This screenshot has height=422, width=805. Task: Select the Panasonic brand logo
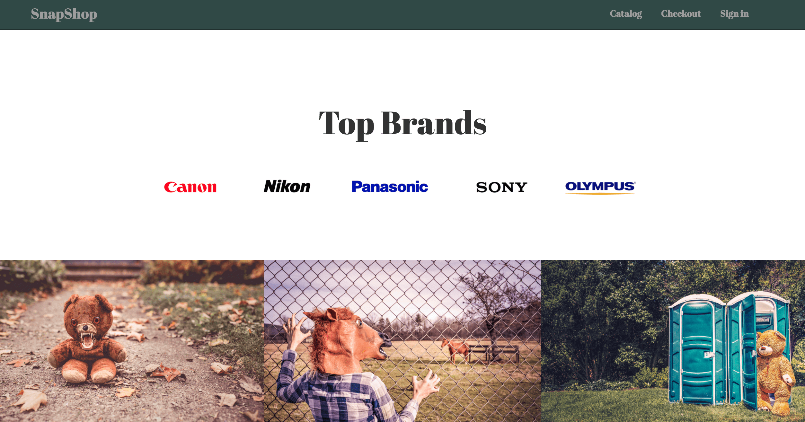point(390,187)
